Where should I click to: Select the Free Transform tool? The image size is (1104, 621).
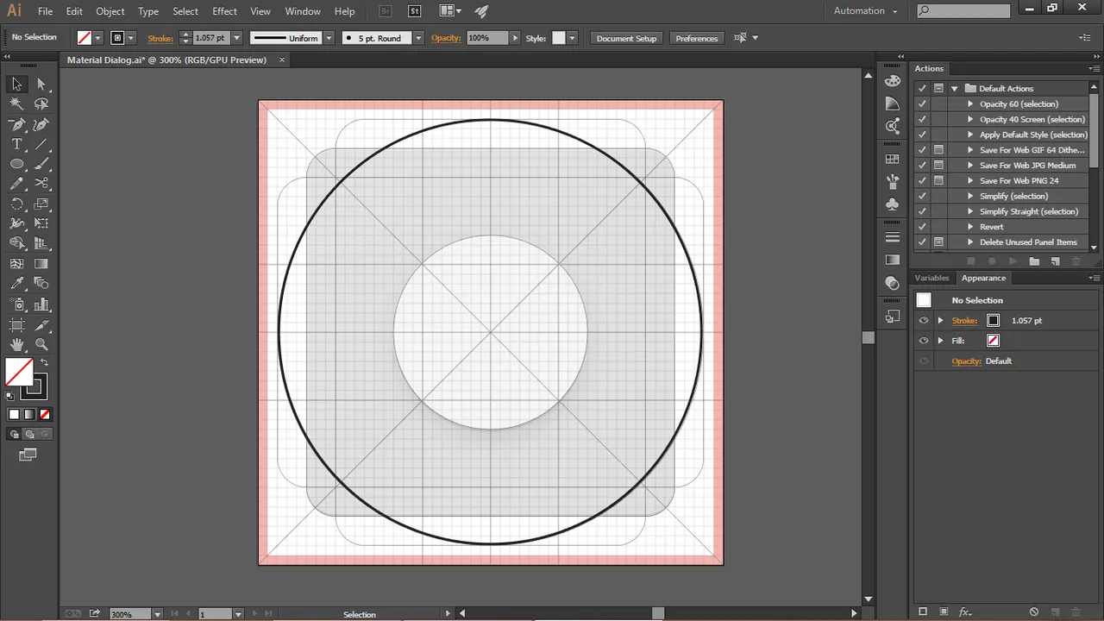point(41,224)
